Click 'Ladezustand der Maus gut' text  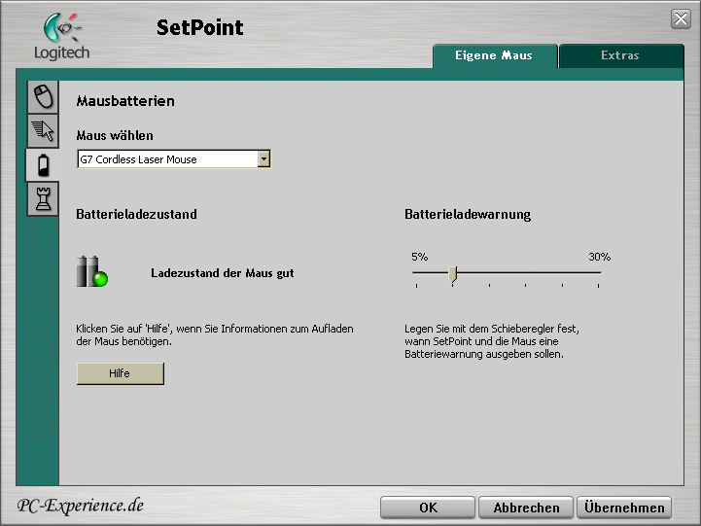pyautogui.click(x=223, y=273)
